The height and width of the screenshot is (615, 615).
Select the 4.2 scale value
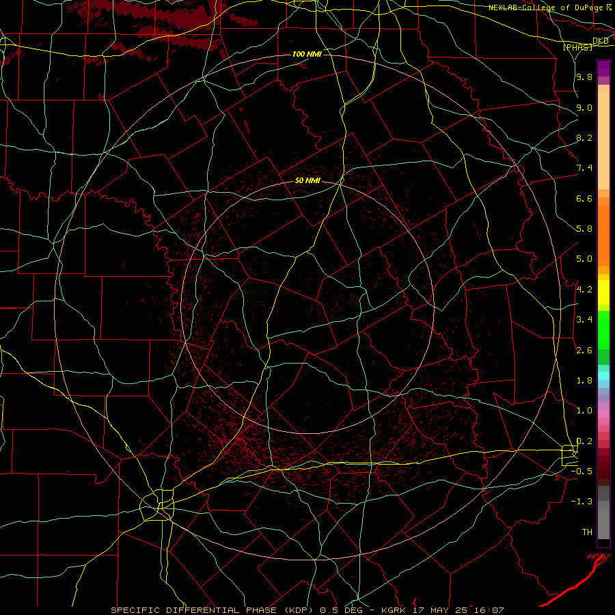(x=584, y=290)
